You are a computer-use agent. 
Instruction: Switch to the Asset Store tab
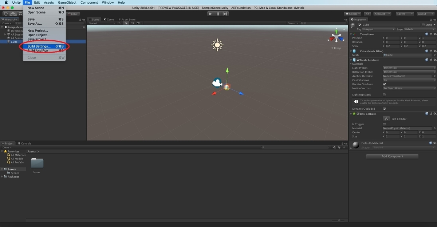(127, 20)
